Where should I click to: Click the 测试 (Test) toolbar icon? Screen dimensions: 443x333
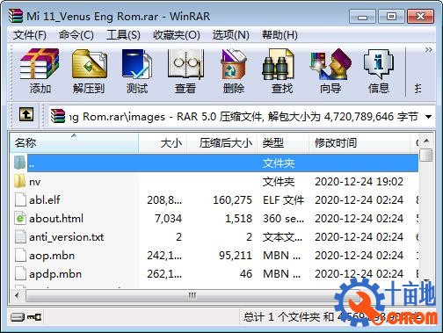pyautogui.click(x=137, y=64)
